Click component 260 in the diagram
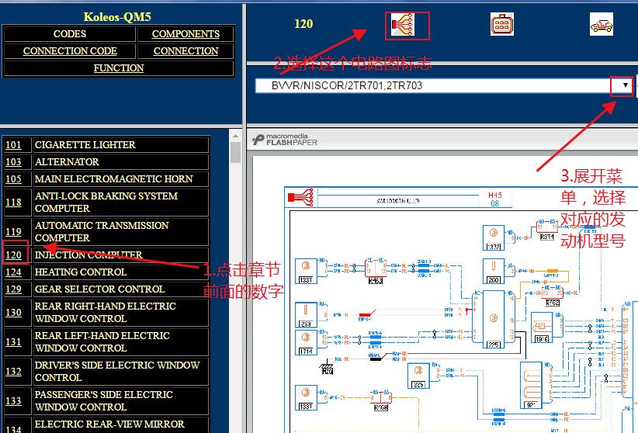 494,271
